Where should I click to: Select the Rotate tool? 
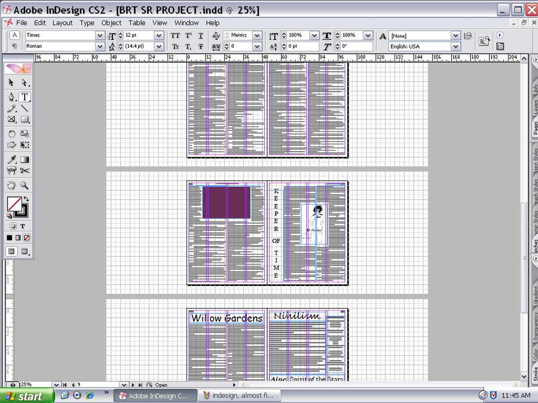pyautogui.click(x=11, y=134)
